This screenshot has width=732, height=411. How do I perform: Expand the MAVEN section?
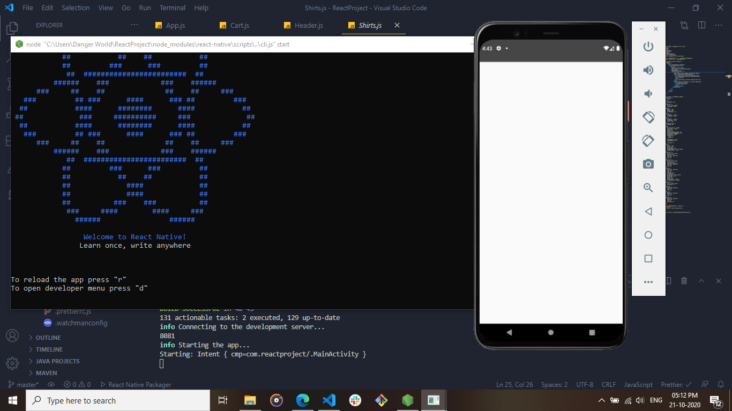[47, 373]
